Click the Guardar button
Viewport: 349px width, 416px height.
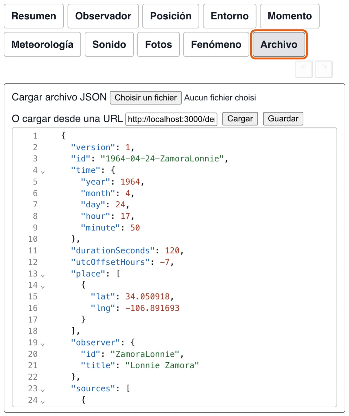point(283,119)
